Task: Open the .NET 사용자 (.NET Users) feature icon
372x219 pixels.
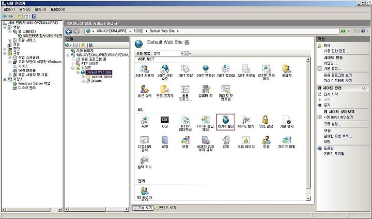Action: (x=145, y=71)
